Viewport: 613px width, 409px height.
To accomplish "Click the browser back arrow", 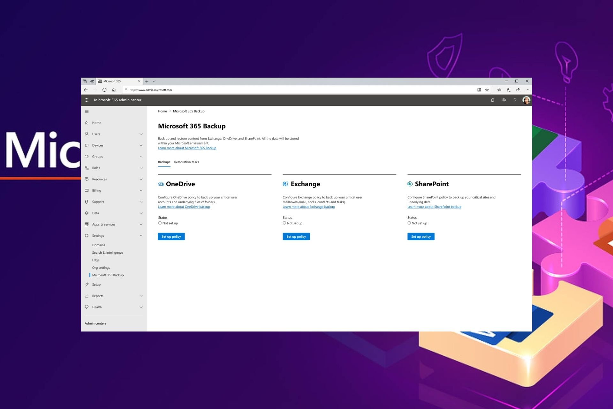I will [86, 90].
